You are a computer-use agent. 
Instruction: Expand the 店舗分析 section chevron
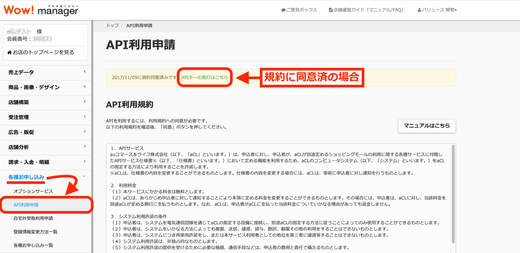(85, 146)
